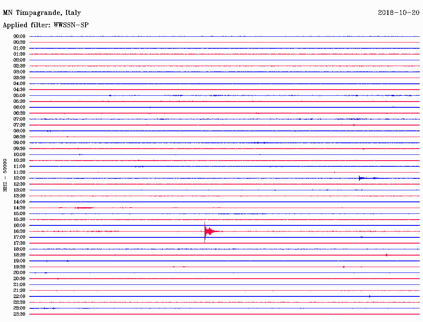Click the 01:00 time label

pos(19,48)
